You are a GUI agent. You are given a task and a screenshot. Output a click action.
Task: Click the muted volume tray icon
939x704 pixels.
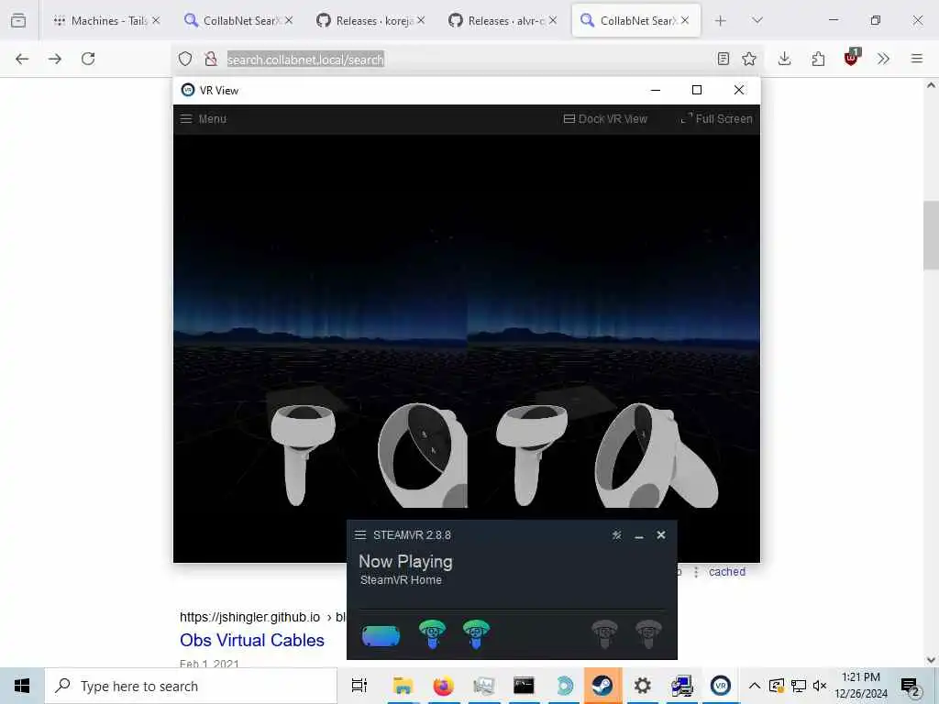tap(820, 686)
